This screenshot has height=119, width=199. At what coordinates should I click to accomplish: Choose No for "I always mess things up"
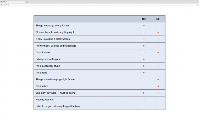click(x=158, y=59)
